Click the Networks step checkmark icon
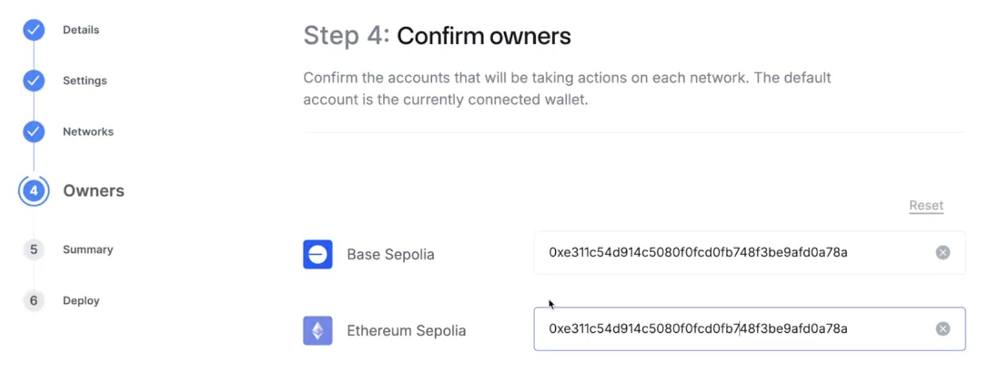The image size is (989, 372). (34, 131)
